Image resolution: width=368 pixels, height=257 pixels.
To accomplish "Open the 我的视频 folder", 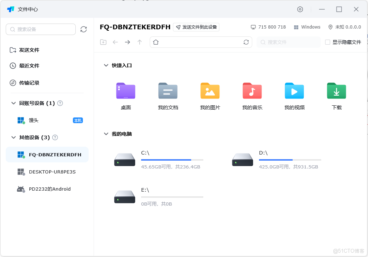I will click(294, 95).
